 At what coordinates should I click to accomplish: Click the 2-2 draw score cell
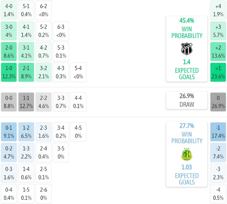point(43,102)
